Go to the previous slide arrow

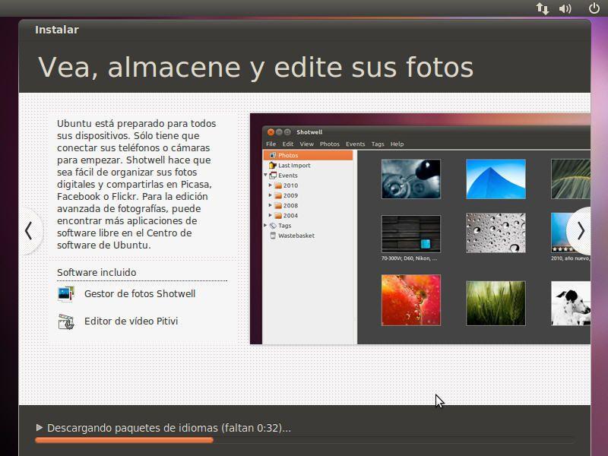(x=29, y=231)
